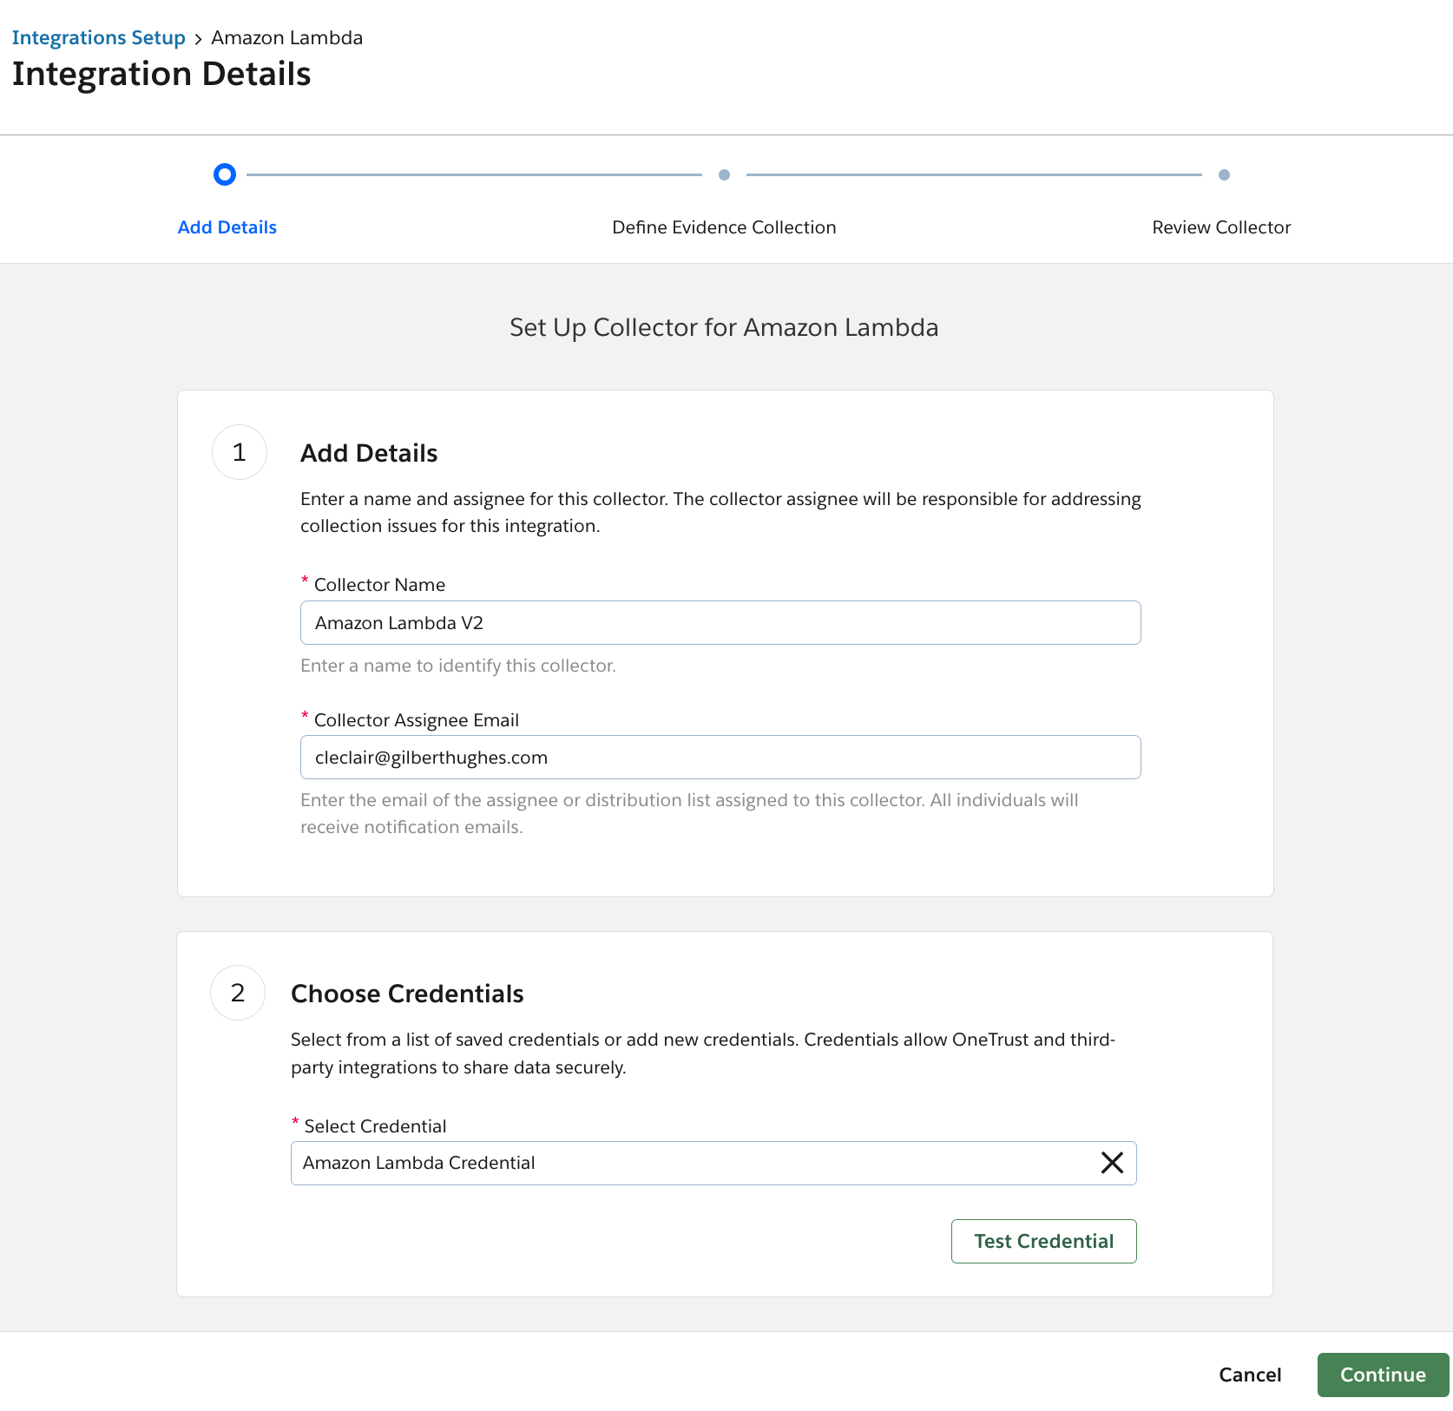Click the number 2 section badge
1453x1411 pixels.
238,993
